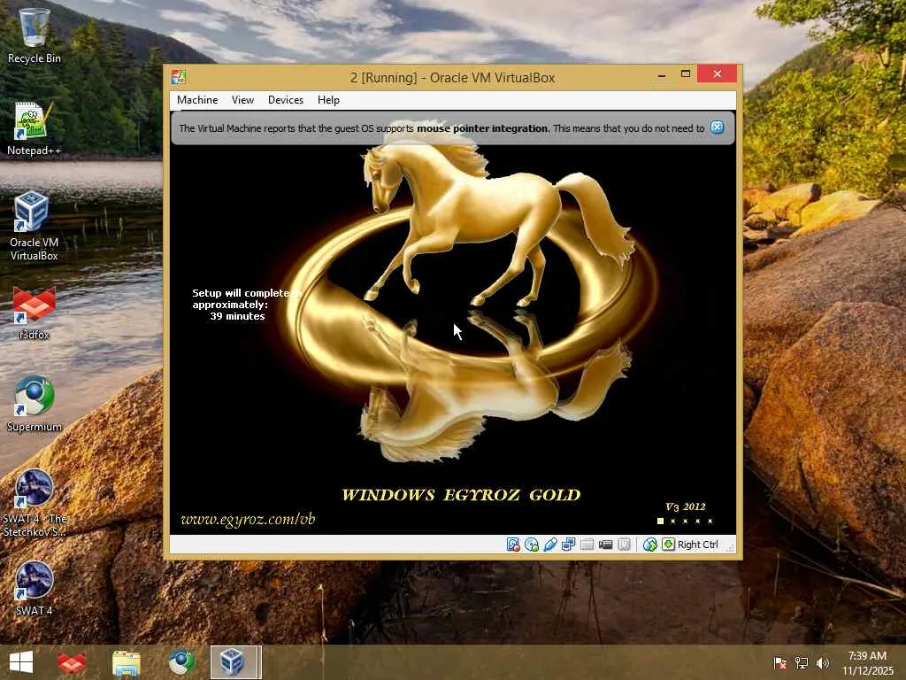Click the grayed virtualization features status icon
This screenshot has width=906, height=680.
click(x=624, y=545)
